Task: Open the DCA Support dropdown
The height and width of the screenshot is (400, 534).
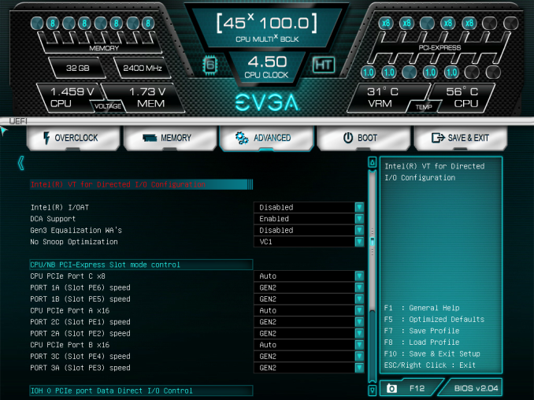Action: [x=309, y=219]
